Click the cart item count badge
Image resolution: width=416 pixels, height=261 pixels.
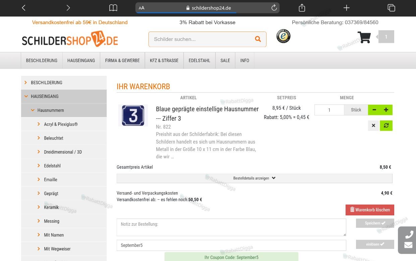[386, 37]
